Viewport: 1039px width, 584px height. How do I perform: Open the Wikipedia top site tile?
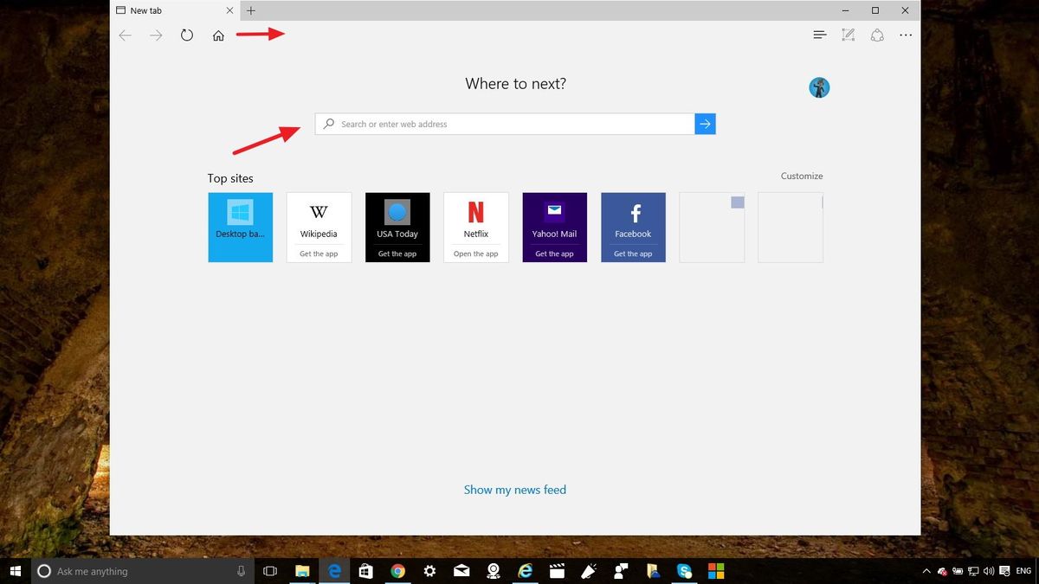(319, 227)
